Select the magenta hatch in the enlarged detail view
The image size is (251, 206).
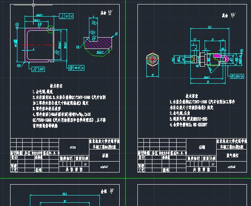point(98,43)
